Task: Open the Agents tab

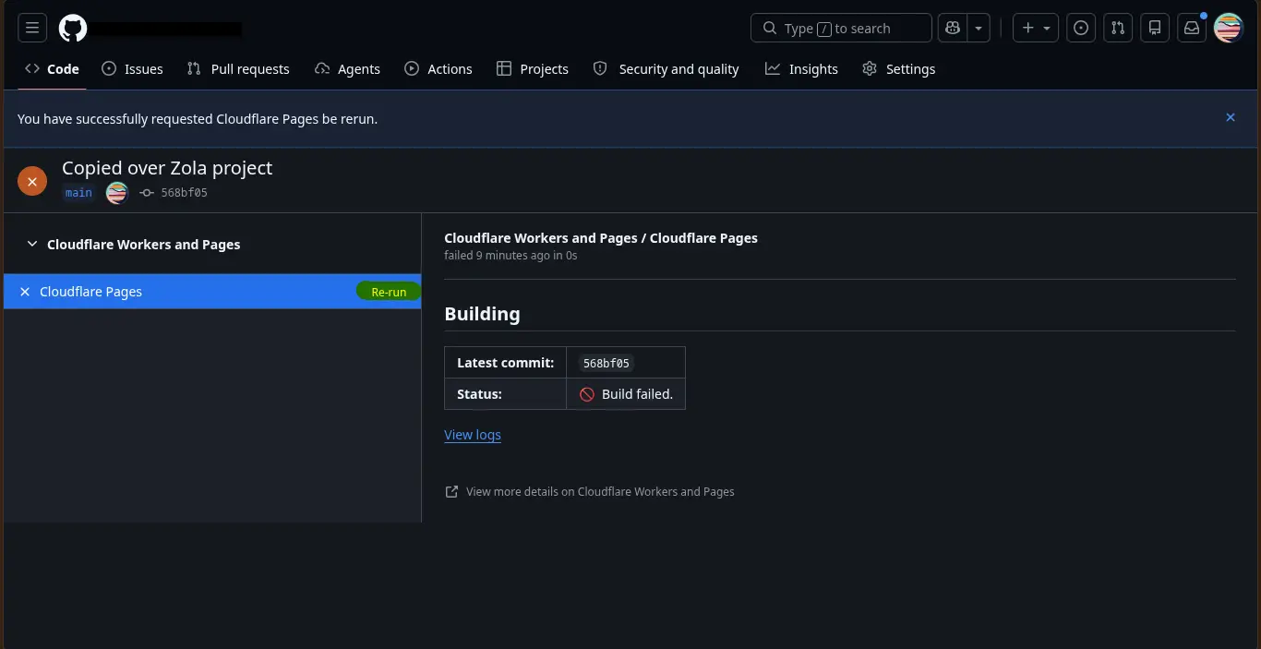Action: coord(347,69)
